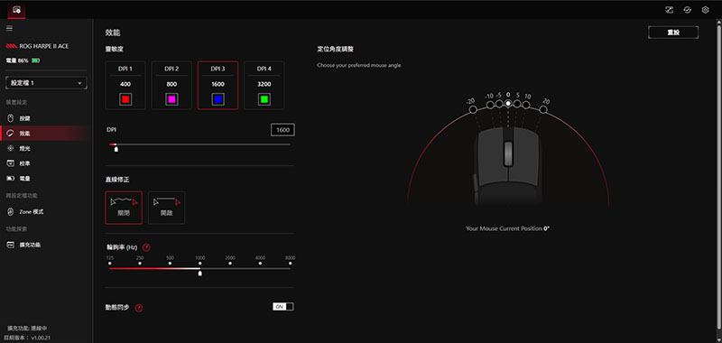Image resolution: width=722 pixels, height=343 pixels.
Task: Click the magenta DPI 2 color swatch
Action: [x=171, y=99]
